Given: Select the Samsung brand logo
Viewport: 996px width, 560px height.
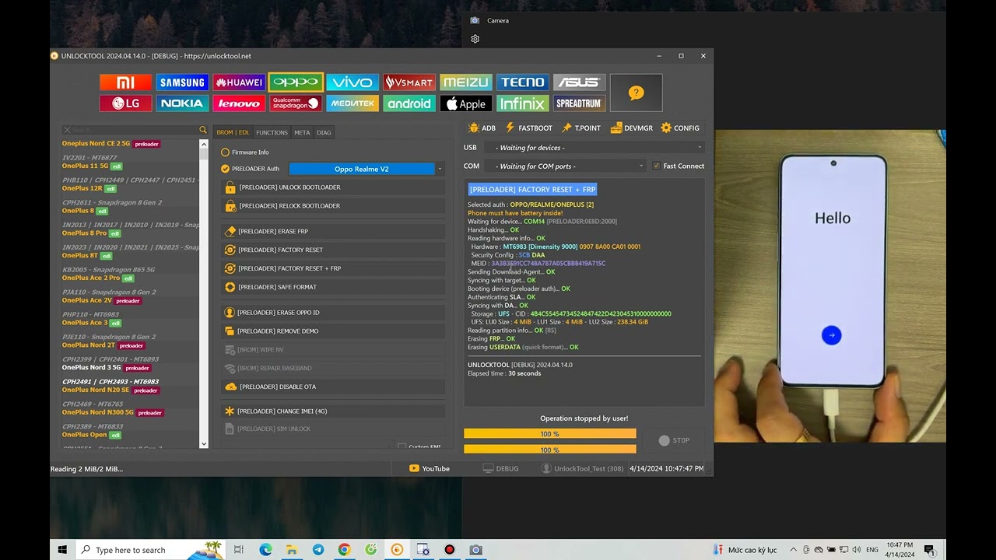Looking at the screenshot, I should tap(182, 82).
